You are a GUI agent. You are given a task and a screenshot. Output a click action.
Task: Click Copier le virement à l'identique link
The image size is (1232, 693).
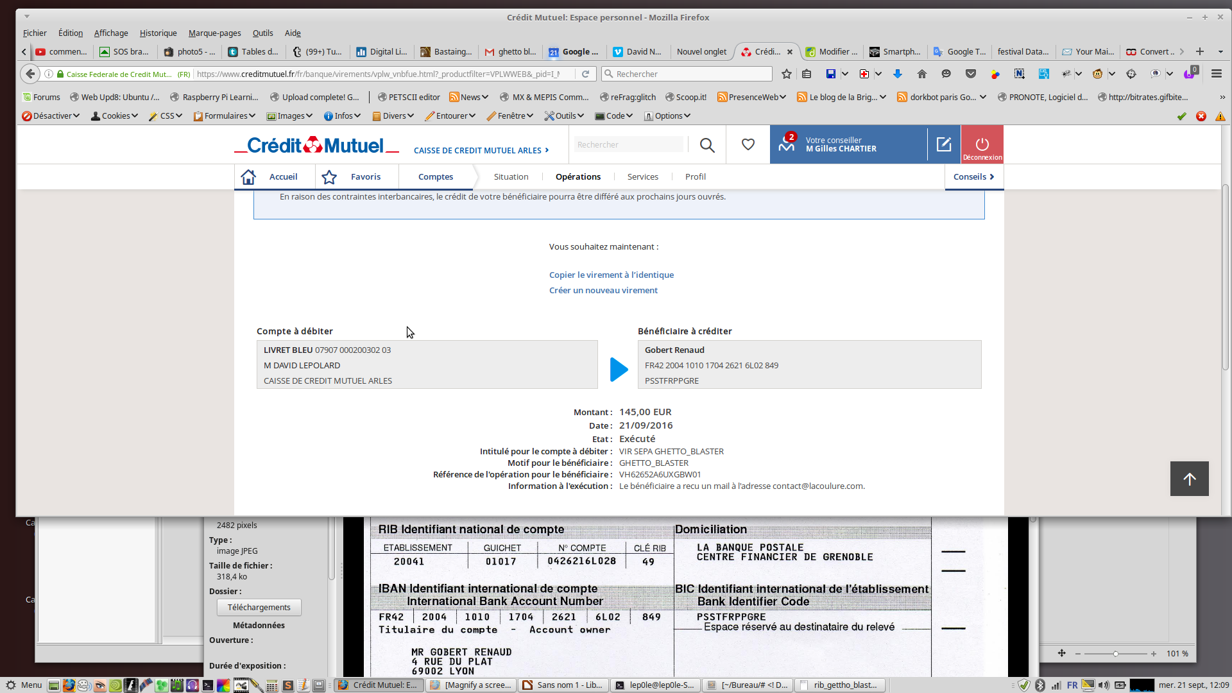pos(611,275)
